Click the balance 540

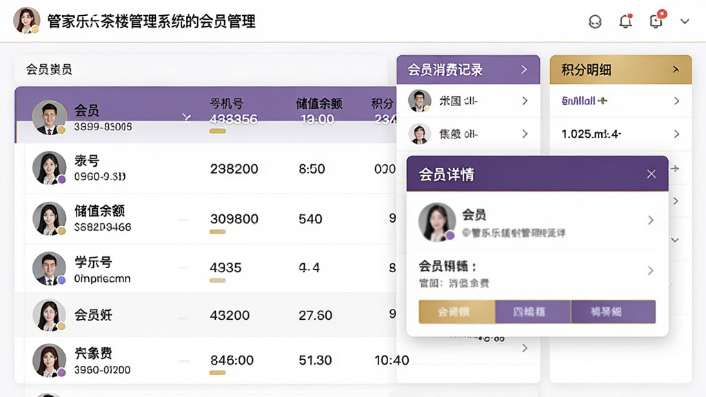[x=310, y=218]
